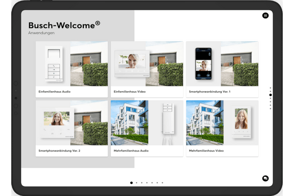Select the top vertical page dot

click(270, 88)
